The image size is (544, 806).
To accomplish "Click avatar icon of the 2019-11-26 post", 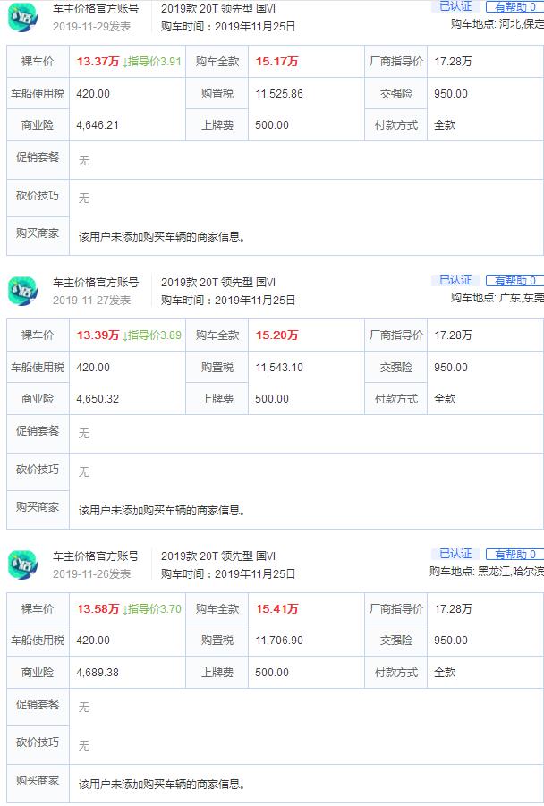I will tap(22, 564).
